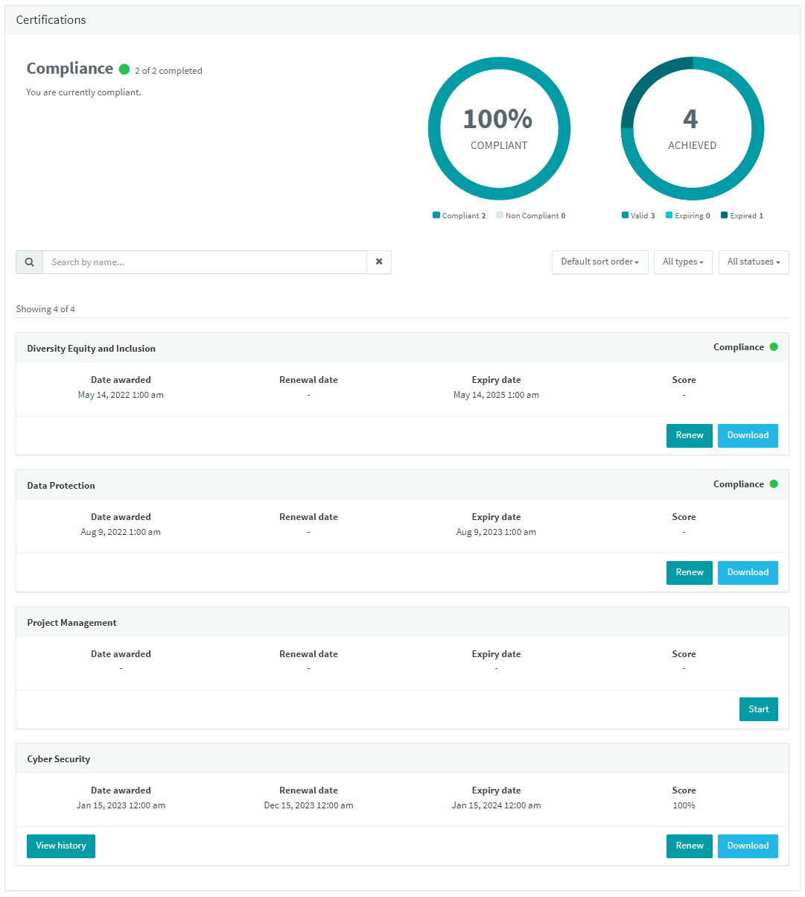Open the Default sort order dropdown

pyautogui.click(x=600, y=262)
